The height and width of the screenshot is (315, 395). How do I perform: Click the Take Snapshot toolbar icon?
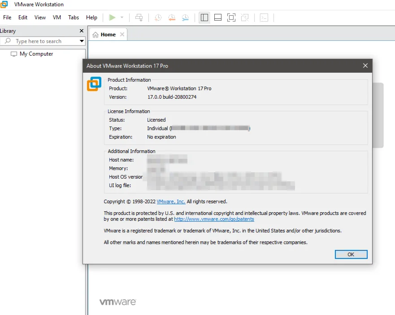click(158, 17)
